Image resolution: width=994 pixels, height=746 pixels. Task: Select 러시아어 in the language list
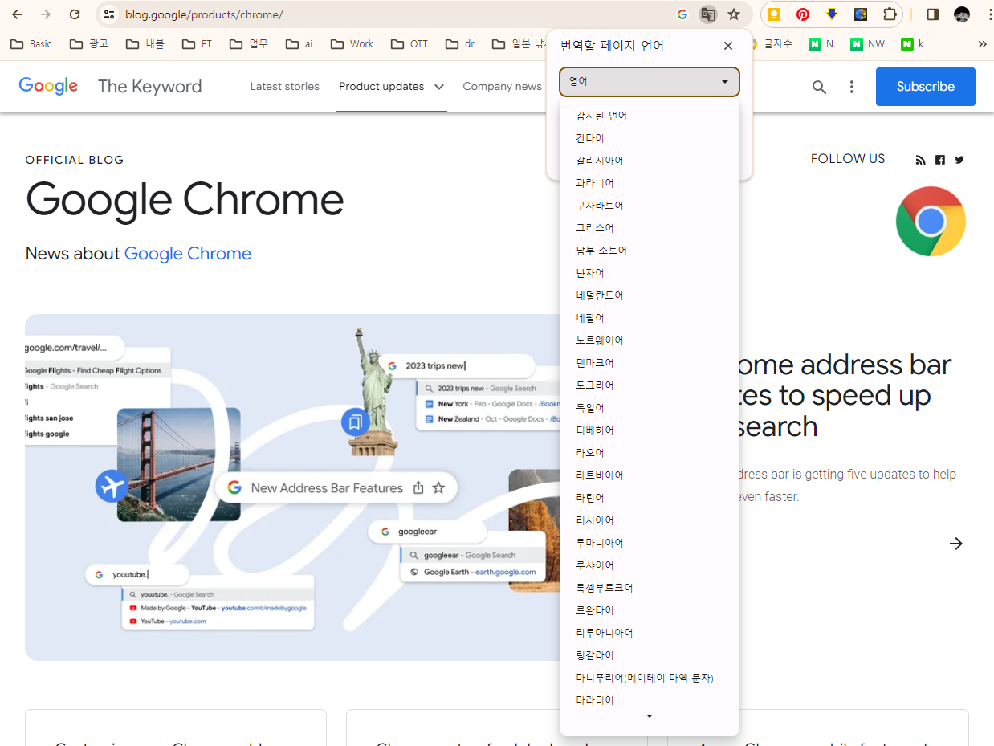click(x=649, y=520)
